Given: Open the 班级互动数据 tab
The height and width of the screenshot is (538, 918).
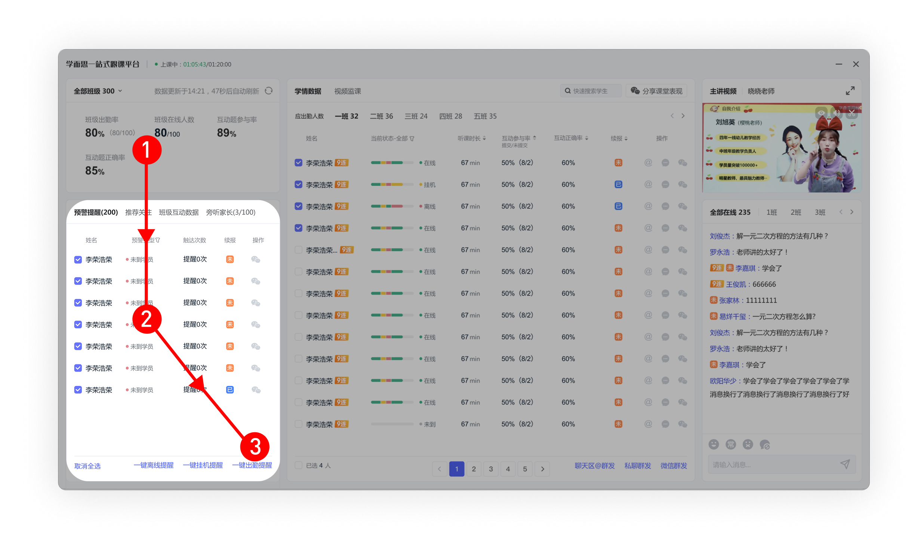Looking at the screenshot, I should [179, 212].
